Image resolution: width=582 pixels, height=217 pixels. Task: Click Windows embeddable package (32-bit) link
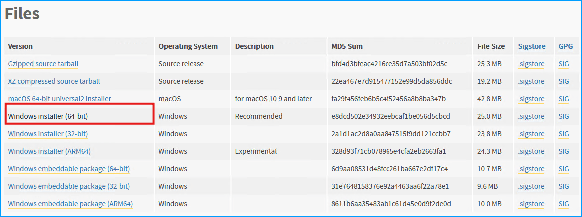coord(69,186)
